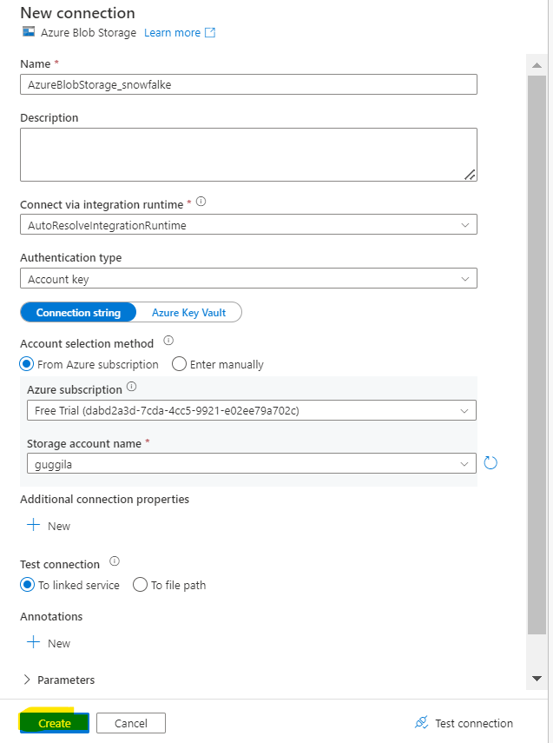Switch to the Azure Key Vault tab
This screenshot has height=743, width=553.
(188, 313)
